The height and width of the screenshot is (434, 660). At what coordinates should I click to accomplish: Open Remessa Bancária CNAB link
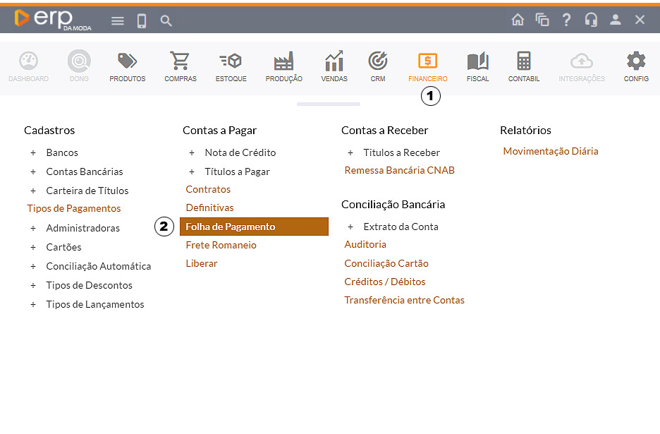tap(399, 170)
